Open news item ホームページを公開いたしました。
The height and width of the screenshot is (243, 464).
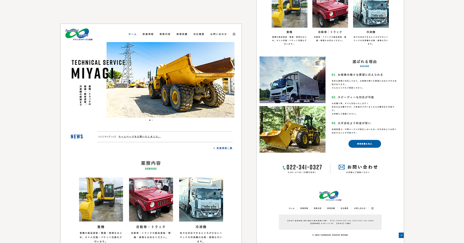click(140, 137)
